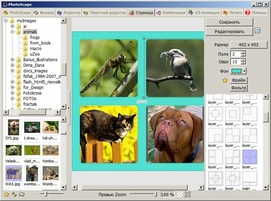Screen dimensions: 271x201
Task: Select the Velask... owl thumbnail
Action: pyautogui.click(x=14, y=151)
